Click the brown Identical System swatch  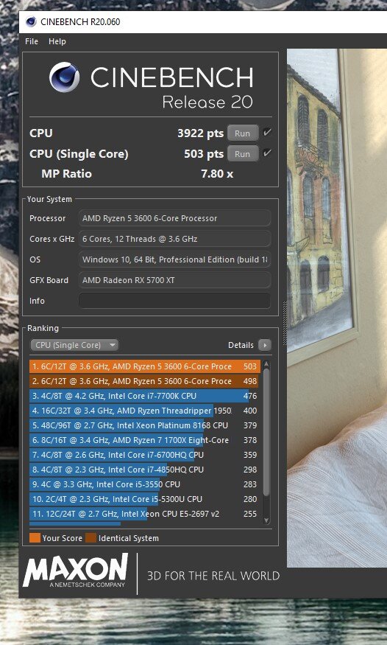(x=90, y=537)
